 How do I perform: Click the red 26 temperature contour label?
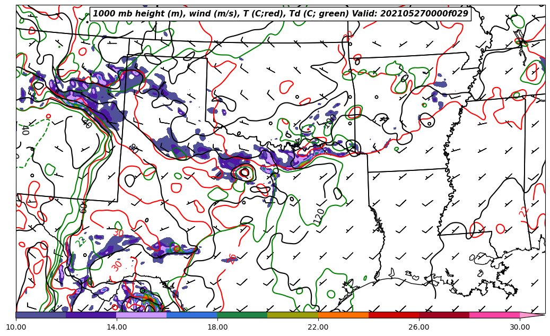pos(232,259)
